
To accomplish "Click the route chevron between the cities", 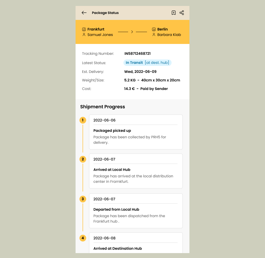I will coord(132,32).
